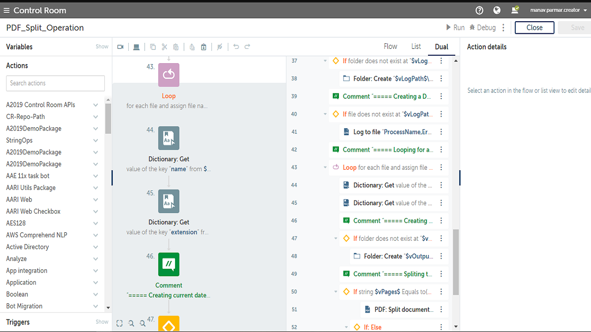Click the Search actions input field
Image resolution: width=591 pixels, height=332 pixels.
coord(55,83)
